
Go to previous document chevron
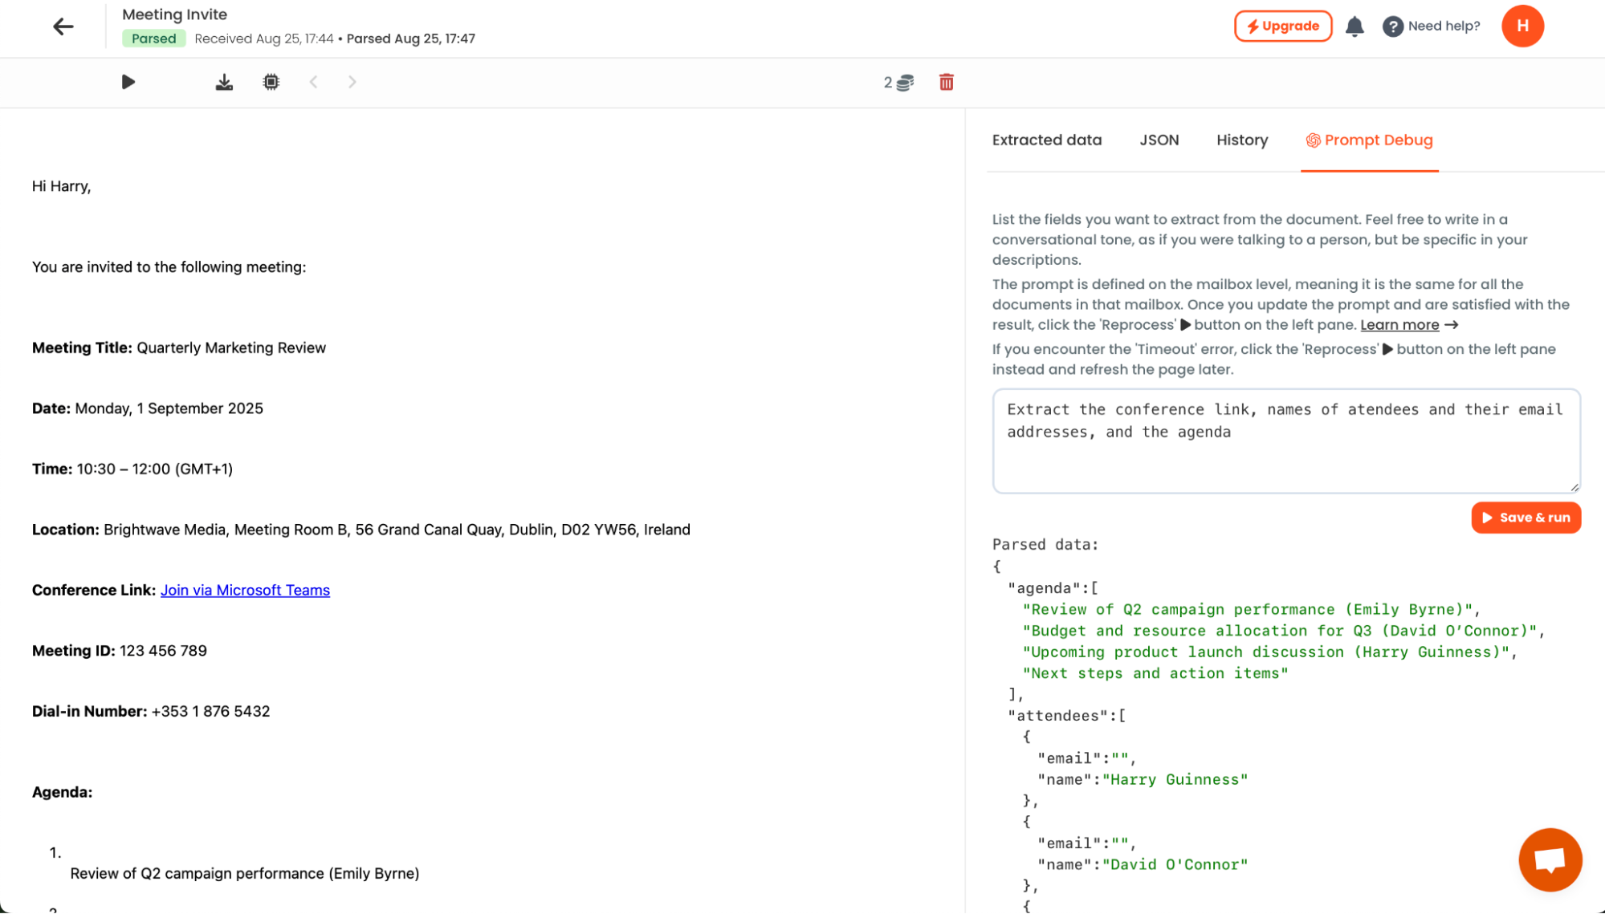[x=314, y=82]
